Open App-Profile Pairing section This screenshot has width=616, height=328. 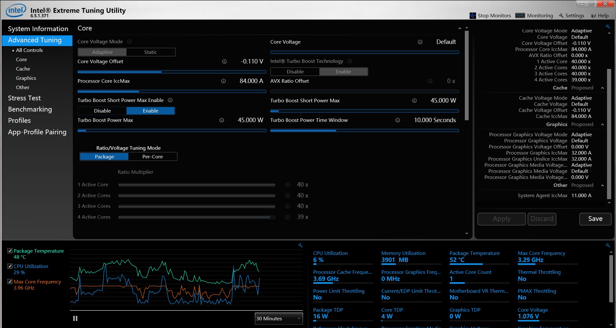(x=37, y=132)
